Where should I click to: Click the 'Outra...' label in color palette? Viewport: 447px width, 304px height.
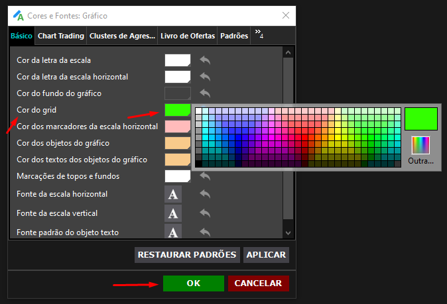click(x=420, y=161)
